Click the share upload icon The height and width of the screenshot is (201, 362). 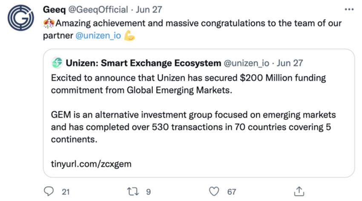299,192
